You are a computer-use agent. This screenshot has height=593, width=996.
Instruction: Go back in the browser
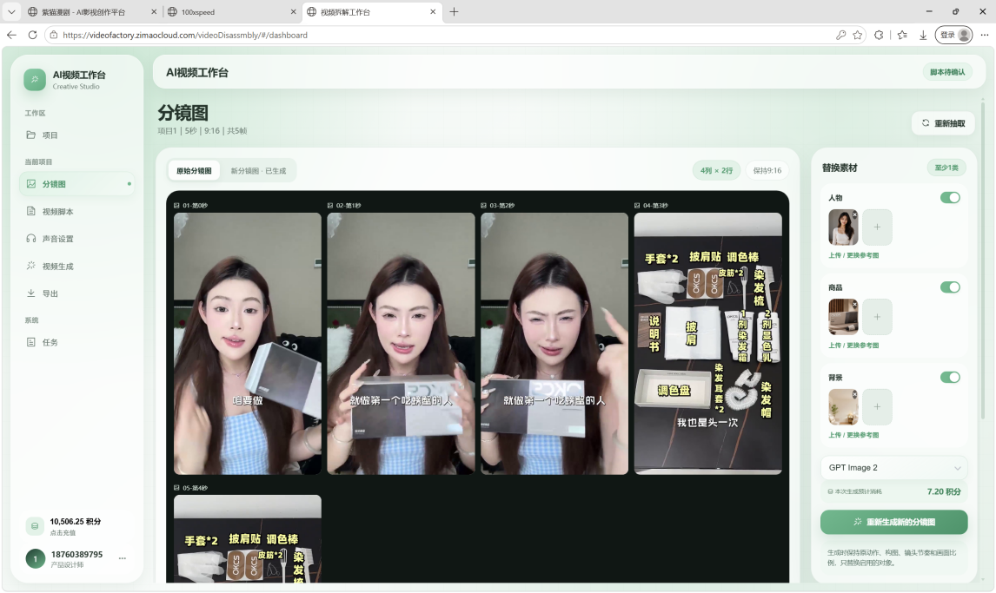tap(11, 35)
